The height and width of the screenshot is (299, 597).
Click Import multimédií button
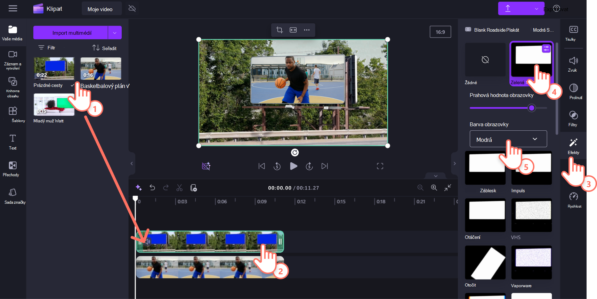71,33
